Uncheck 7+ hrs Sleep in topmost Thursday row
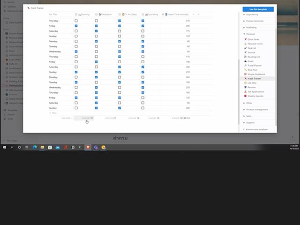This screenshot has height=225, width=300. (x=120, y=21)
